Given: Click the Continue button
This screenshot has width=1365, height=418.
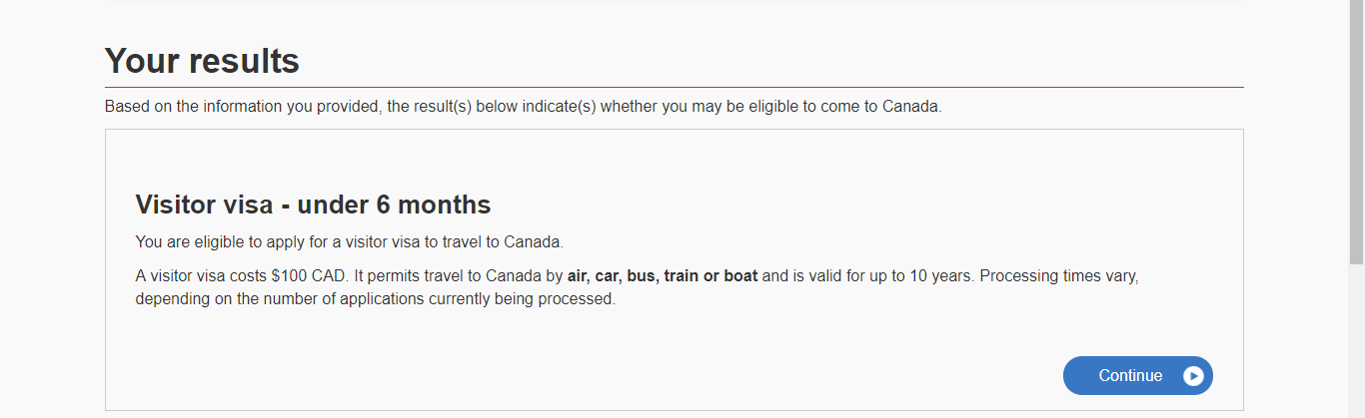Looking at the screenshot, I should 1138,376.
